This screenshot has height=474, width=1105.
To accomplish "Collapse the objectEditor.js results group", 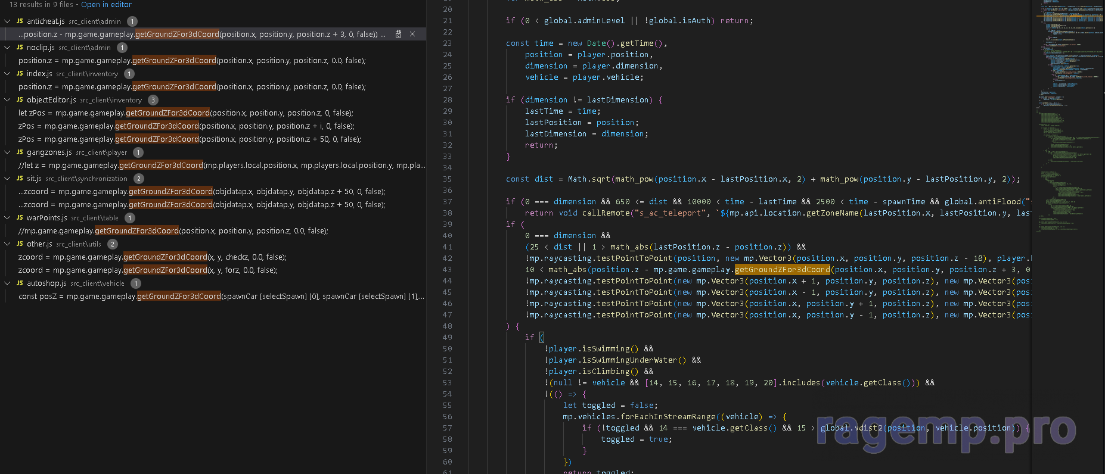I will (x=7, y=99).
